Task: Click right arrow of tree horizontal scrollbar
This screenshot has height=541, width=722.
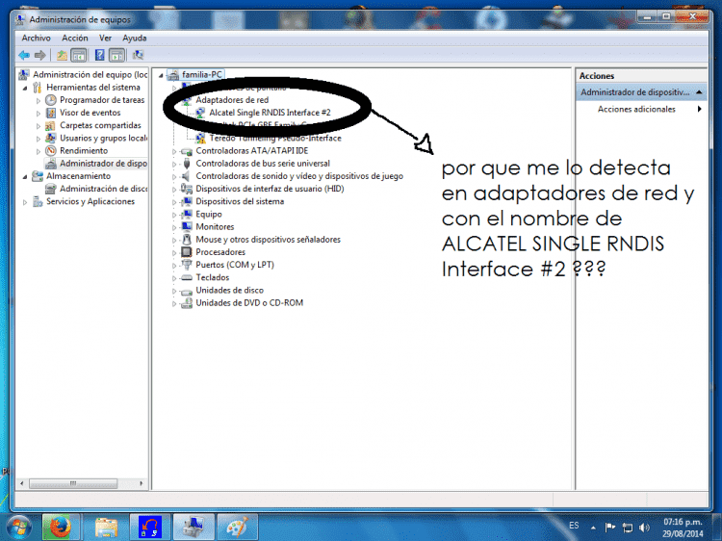Action: click(x=141, y=483)
